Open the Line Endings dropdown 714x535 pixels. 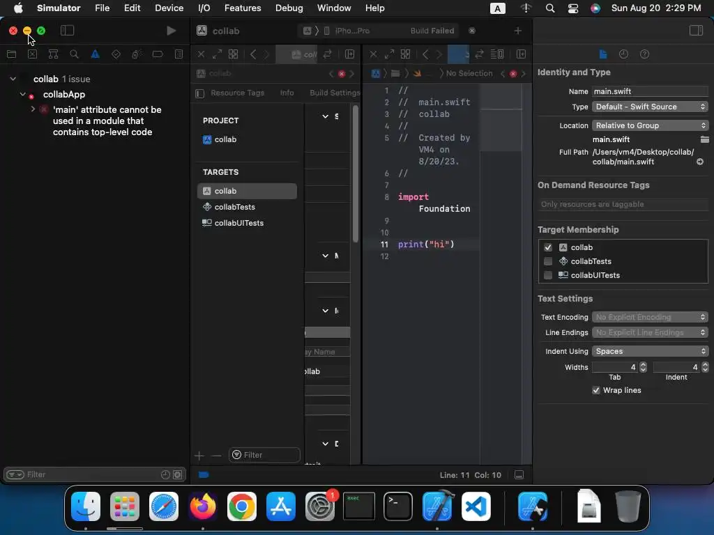click(651, 332)
